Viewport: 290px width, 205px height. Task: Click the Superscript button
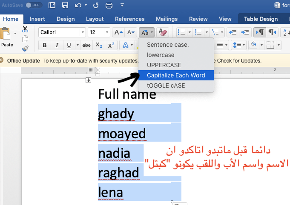111,46
